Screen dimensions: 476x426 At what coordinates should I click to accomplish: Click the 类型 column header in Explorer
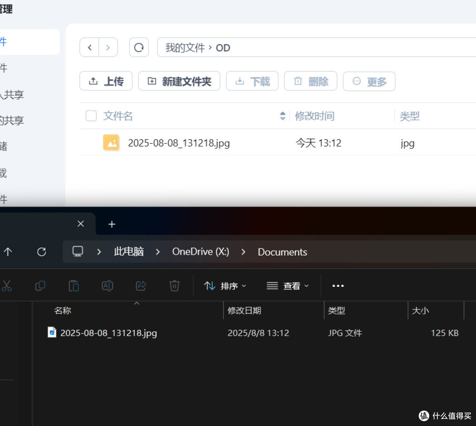pos(336,311)
